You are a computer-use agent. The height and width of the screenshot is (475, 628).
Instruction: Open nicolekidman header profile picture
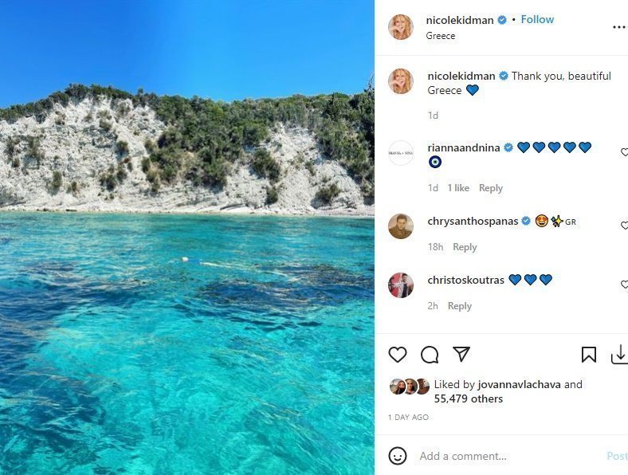point(401,27)
